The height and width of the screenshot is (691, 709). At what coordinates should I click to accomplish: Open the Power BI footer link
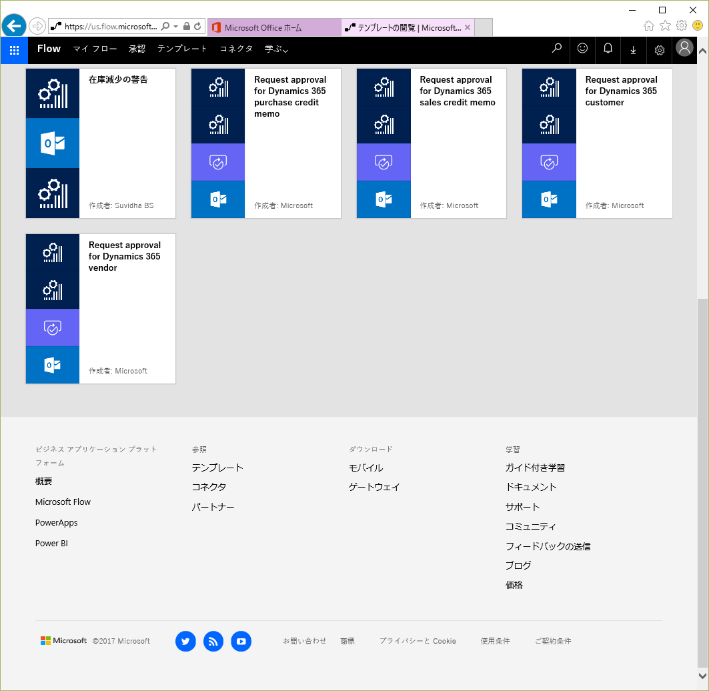(x=51, y=544)
